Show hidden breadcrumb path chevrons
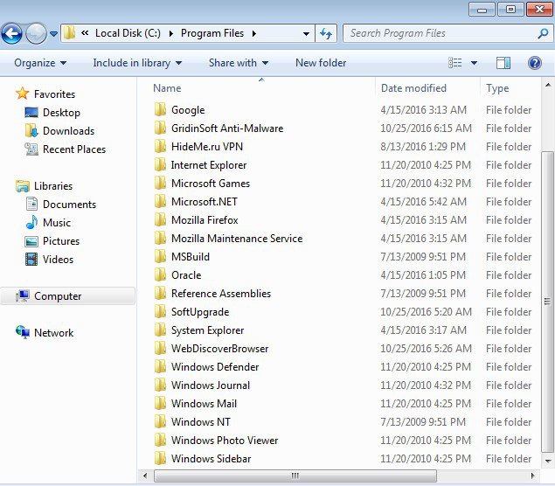This screenshot has width=555, height=486. [85, 33]
